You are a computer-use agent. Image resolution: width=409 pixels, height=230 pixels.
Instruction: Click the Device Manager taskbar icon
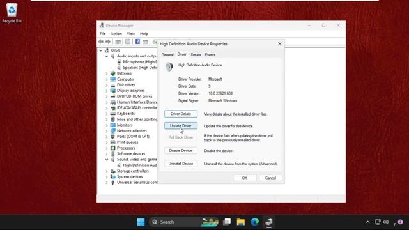click(269, 222)
